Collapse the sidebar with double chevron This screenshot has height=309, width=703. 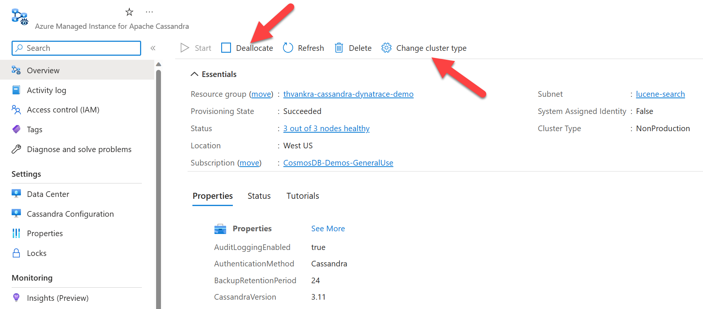[153, 48]
